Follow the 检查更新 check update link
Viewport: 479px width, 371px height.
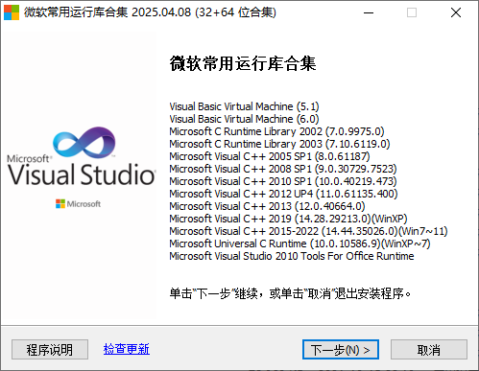(x=127, y=349)
